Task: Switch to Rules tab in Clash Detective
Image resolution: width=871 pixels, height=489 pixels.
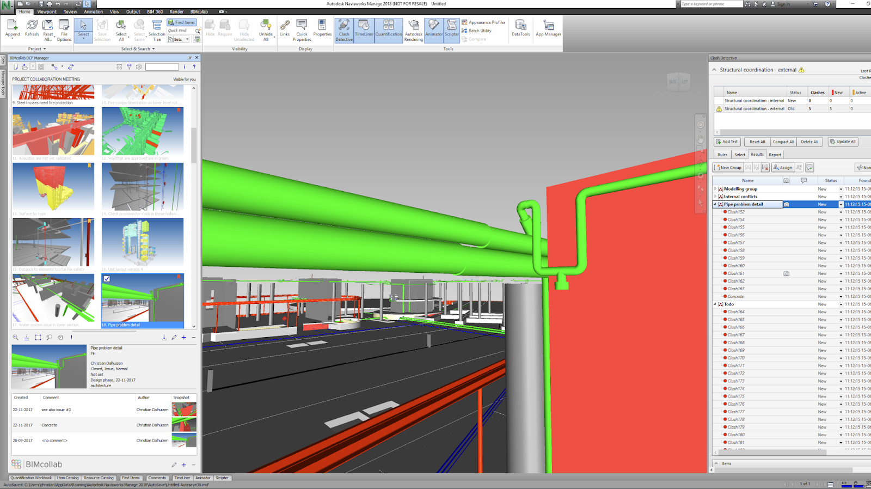Action: point(722,155)
